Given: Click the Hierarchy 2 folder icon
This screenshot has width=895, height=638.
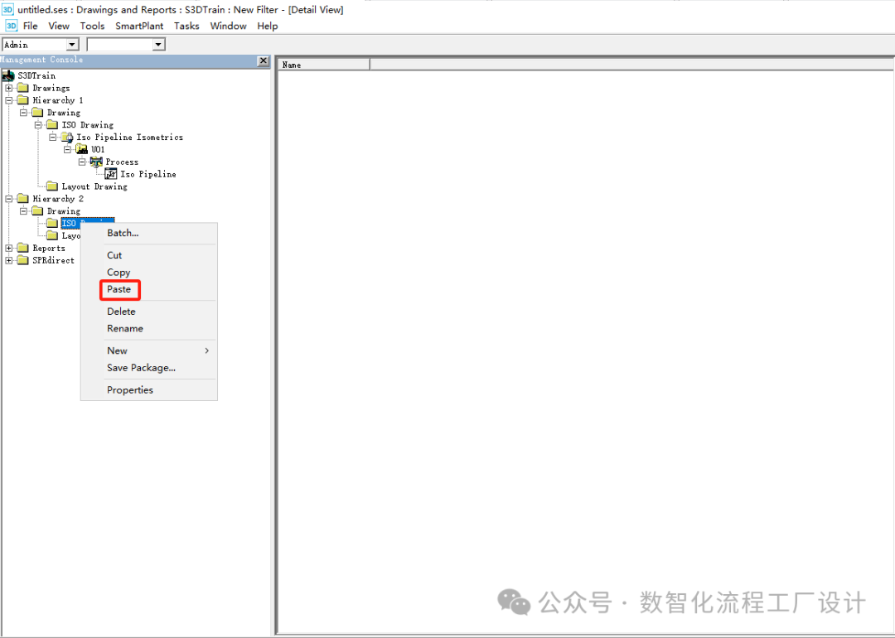Looking at the screenshot, I should [23, 199].
